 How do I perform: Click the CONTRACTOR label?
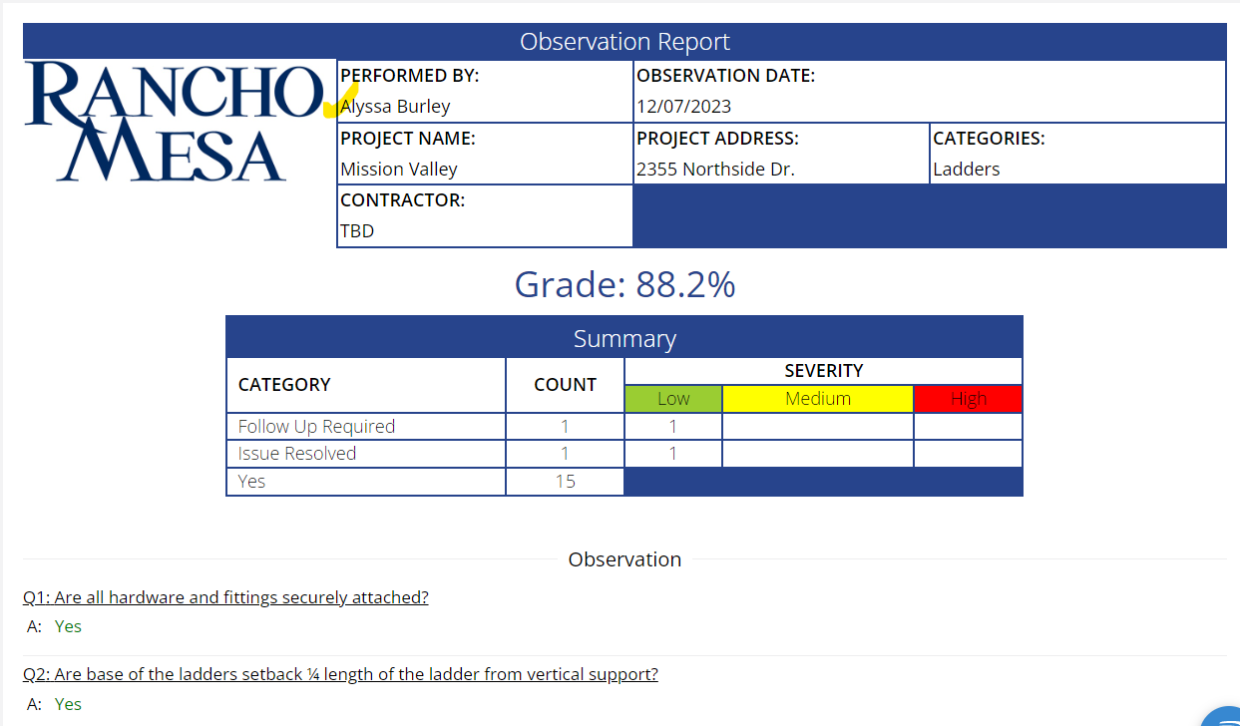403,199
